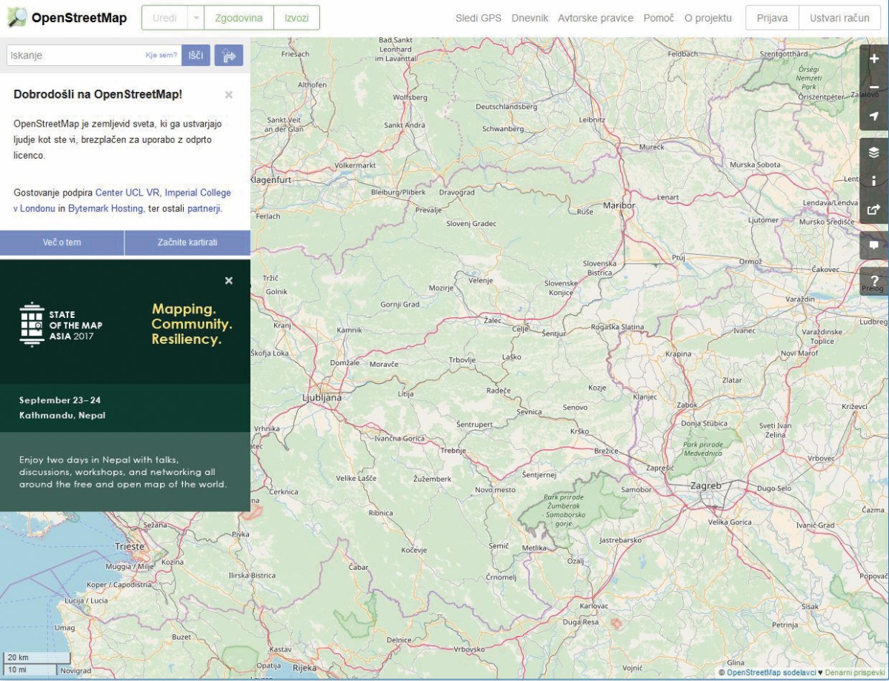Click the Velenje label on the map
The height and width of the screenshot is (681, 889).
(480, 280)
